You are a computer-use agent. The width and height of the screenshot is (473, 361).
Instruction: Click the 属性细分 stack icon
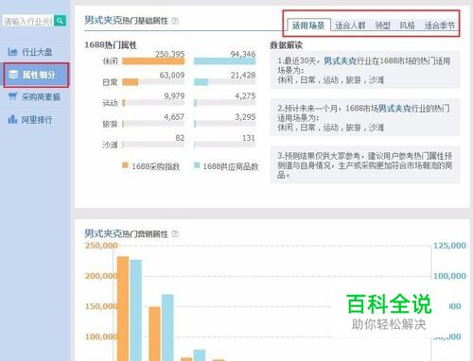coord(13,75)
